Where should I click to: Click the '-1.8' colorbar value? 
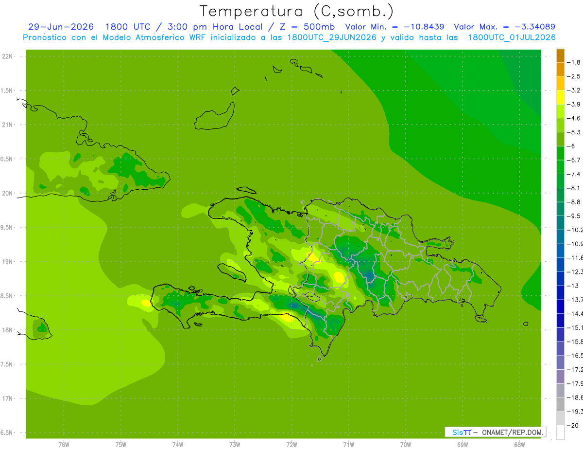(574, 62)
